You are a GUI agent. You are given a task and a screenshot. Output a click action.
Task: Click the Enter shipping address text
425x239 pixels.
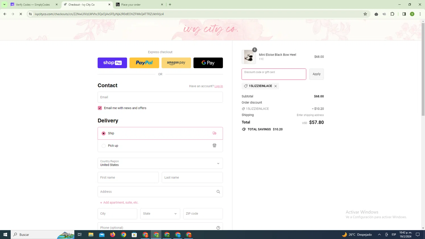tap(310, 115)
